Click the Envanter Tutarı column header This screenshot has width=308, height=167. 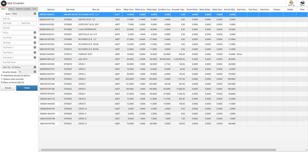coord(178,9)
